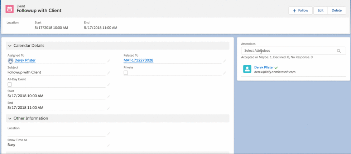Click Calendar Details Start value 5/17/2018 10:00 AM
The image size is (351, 154).
tap(25, 96)
